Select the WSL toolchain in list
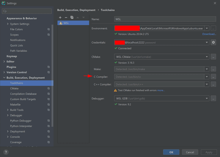This screenshot has height=157, width=220. (x=73, y=23)
